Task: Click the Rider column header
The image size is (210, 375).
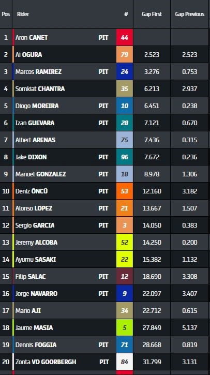Action: [x=23, y=14]
